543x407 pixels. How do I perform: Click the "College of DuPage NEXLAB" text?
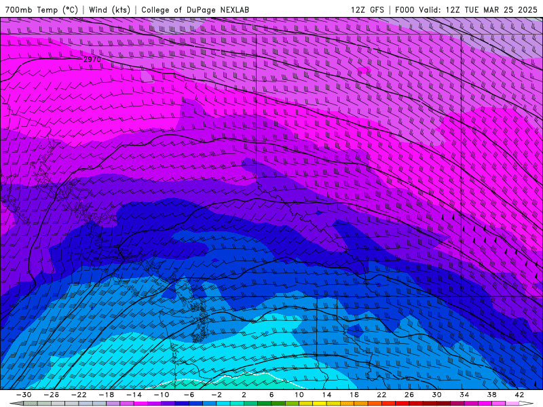click(x=195, y=9)
